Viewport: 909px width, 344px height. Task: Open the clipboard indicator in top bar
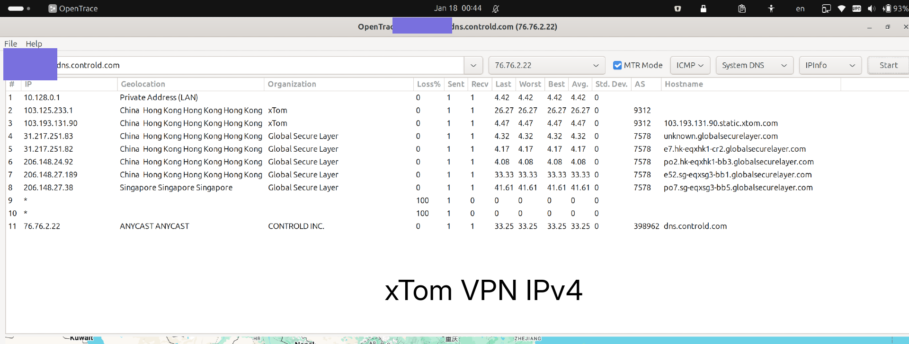coord(742,9)
